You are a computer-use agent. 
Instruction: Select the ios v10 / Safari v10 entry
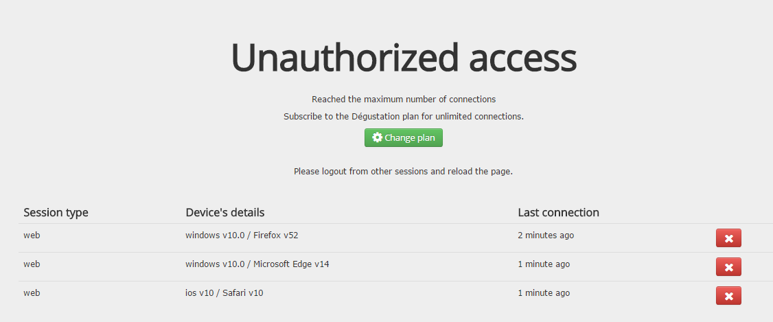224,293
